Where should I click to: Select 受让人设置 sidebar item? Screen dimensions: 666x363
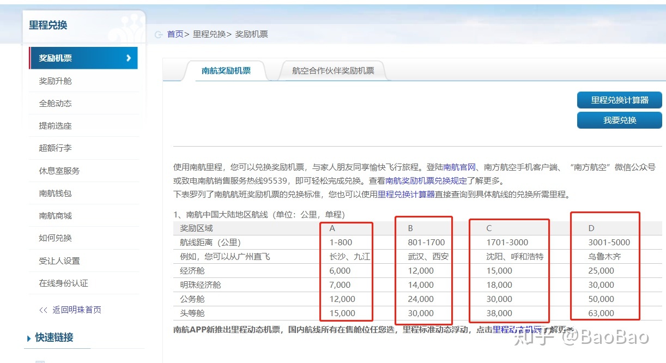tap(59, 261)
